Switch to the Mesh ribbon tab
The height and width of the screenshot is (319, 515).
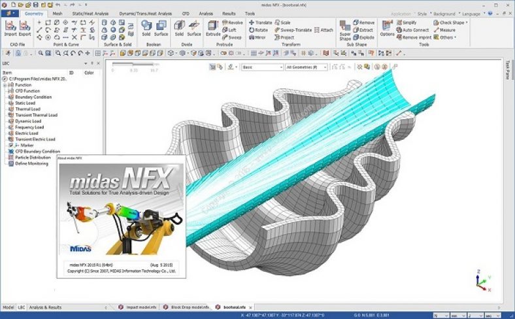pos(57,14)
